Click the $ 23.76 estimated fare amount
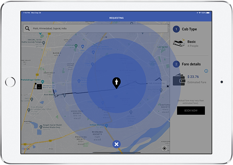The width and height of the screenshot is (233, 165). 193,77
